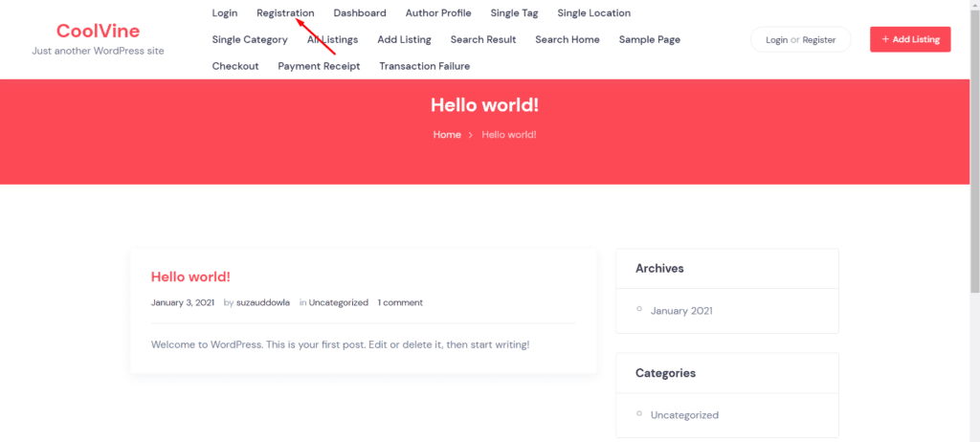Click Login in the header pill
Viewport: 980px width, 442px height.
pyautogui.click(x=776, y=40)
